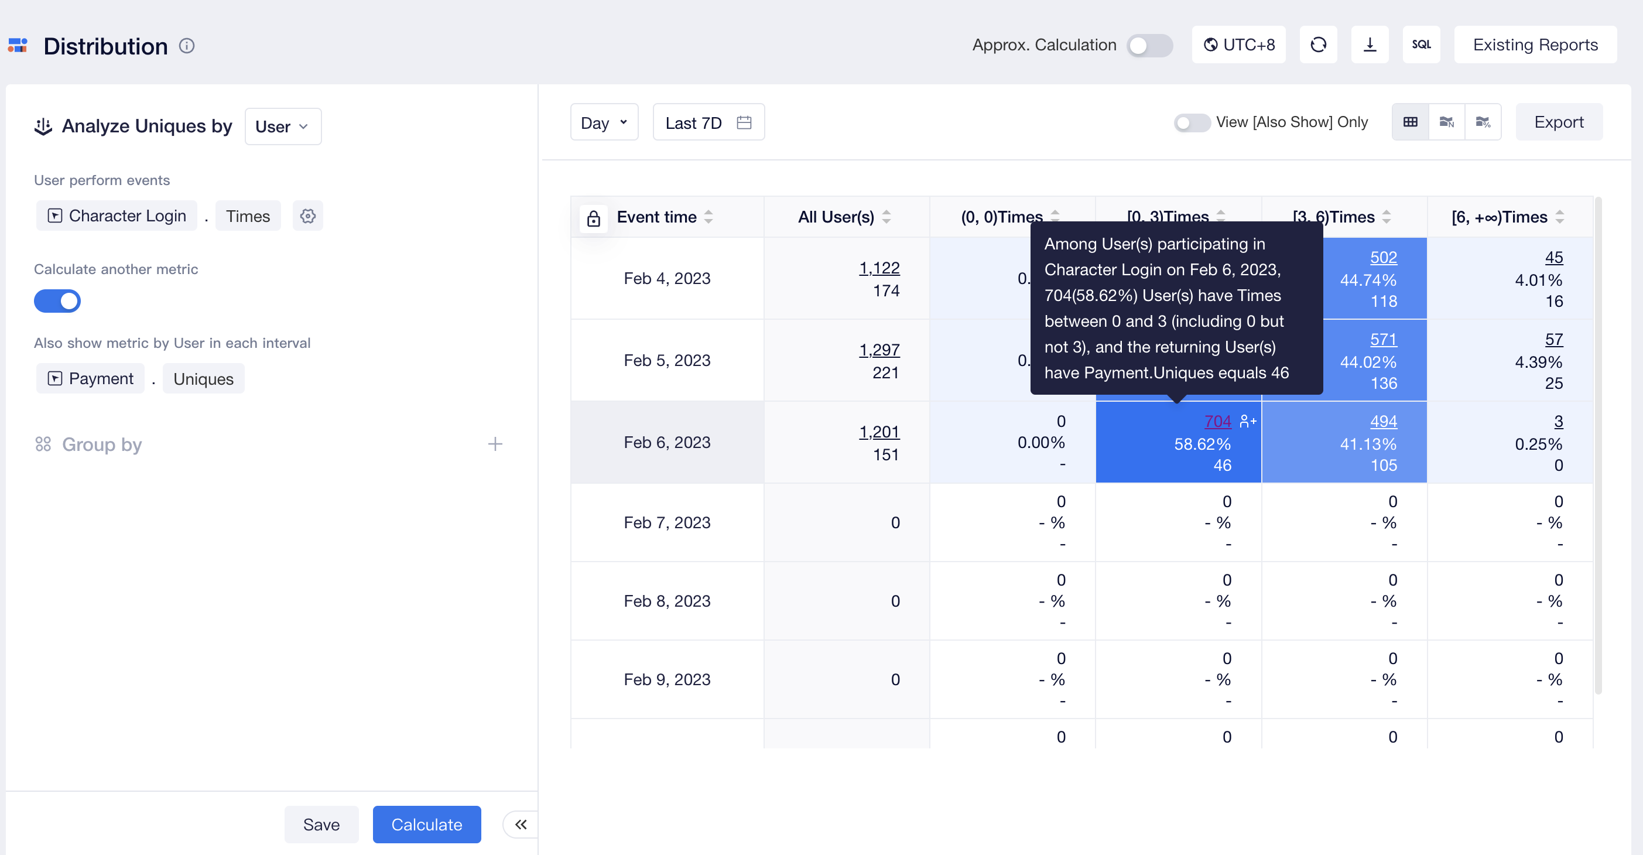1643x855 pixels.
Task: Open the Last 7D date range picker
Action: [708, 122]
